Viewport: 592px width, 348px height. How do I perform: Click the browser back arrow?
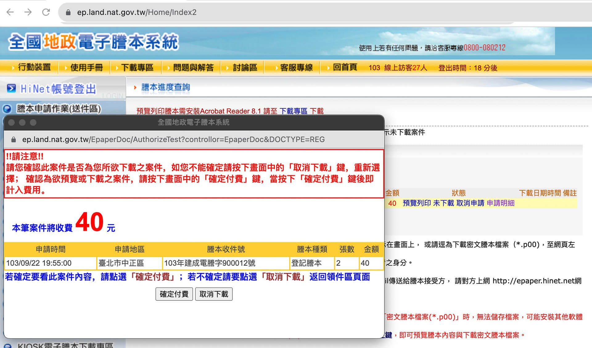(10, 12)
